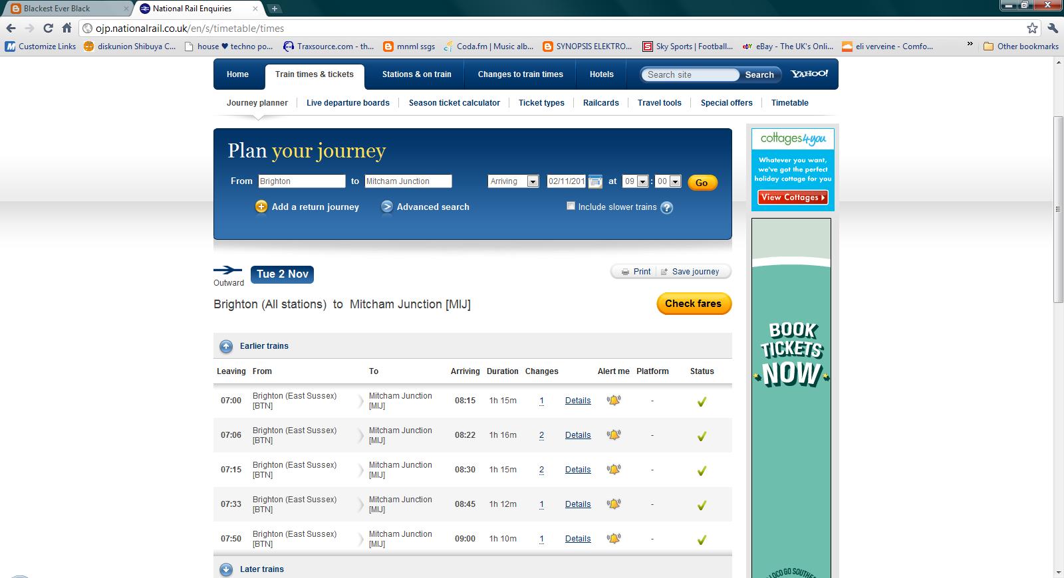Open the date picker calendar icon
The image size is (1064, 578).
[595, 181]
